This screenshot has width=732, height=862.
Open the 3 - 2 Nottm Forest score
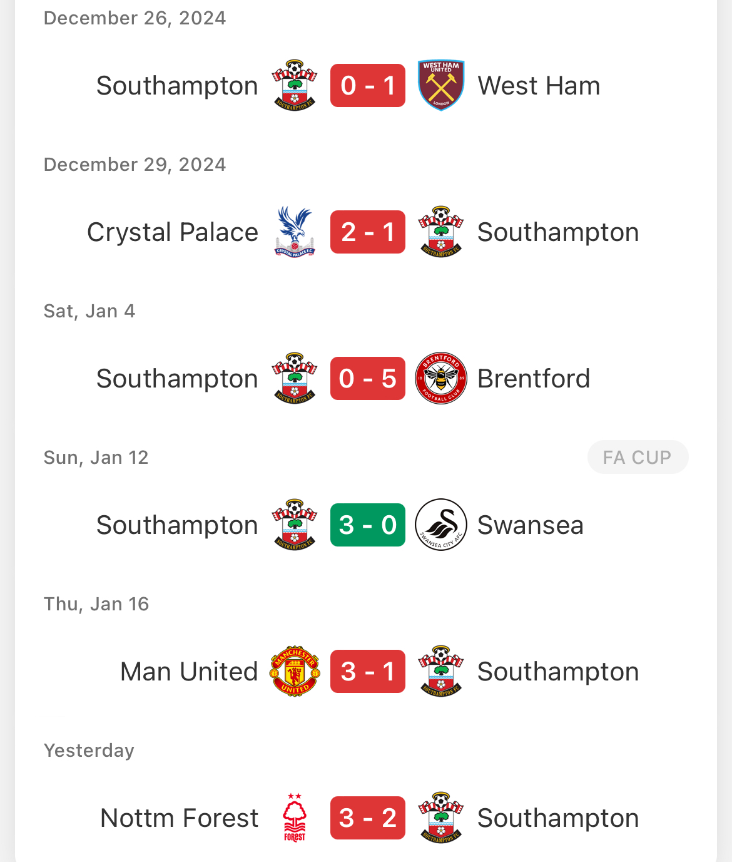click(x=368, y=818)
